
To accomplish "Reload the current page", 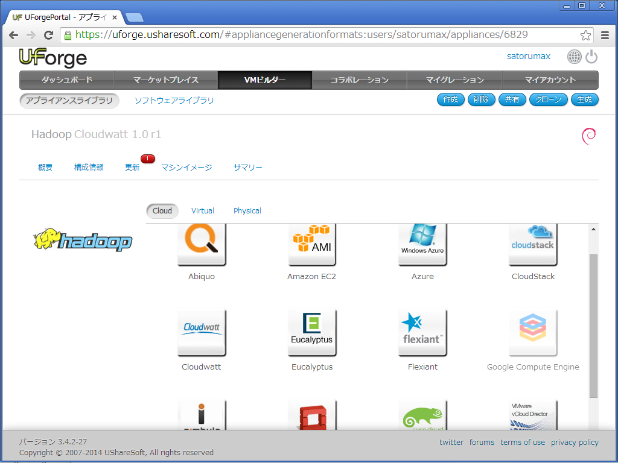I will pos(48,35).
